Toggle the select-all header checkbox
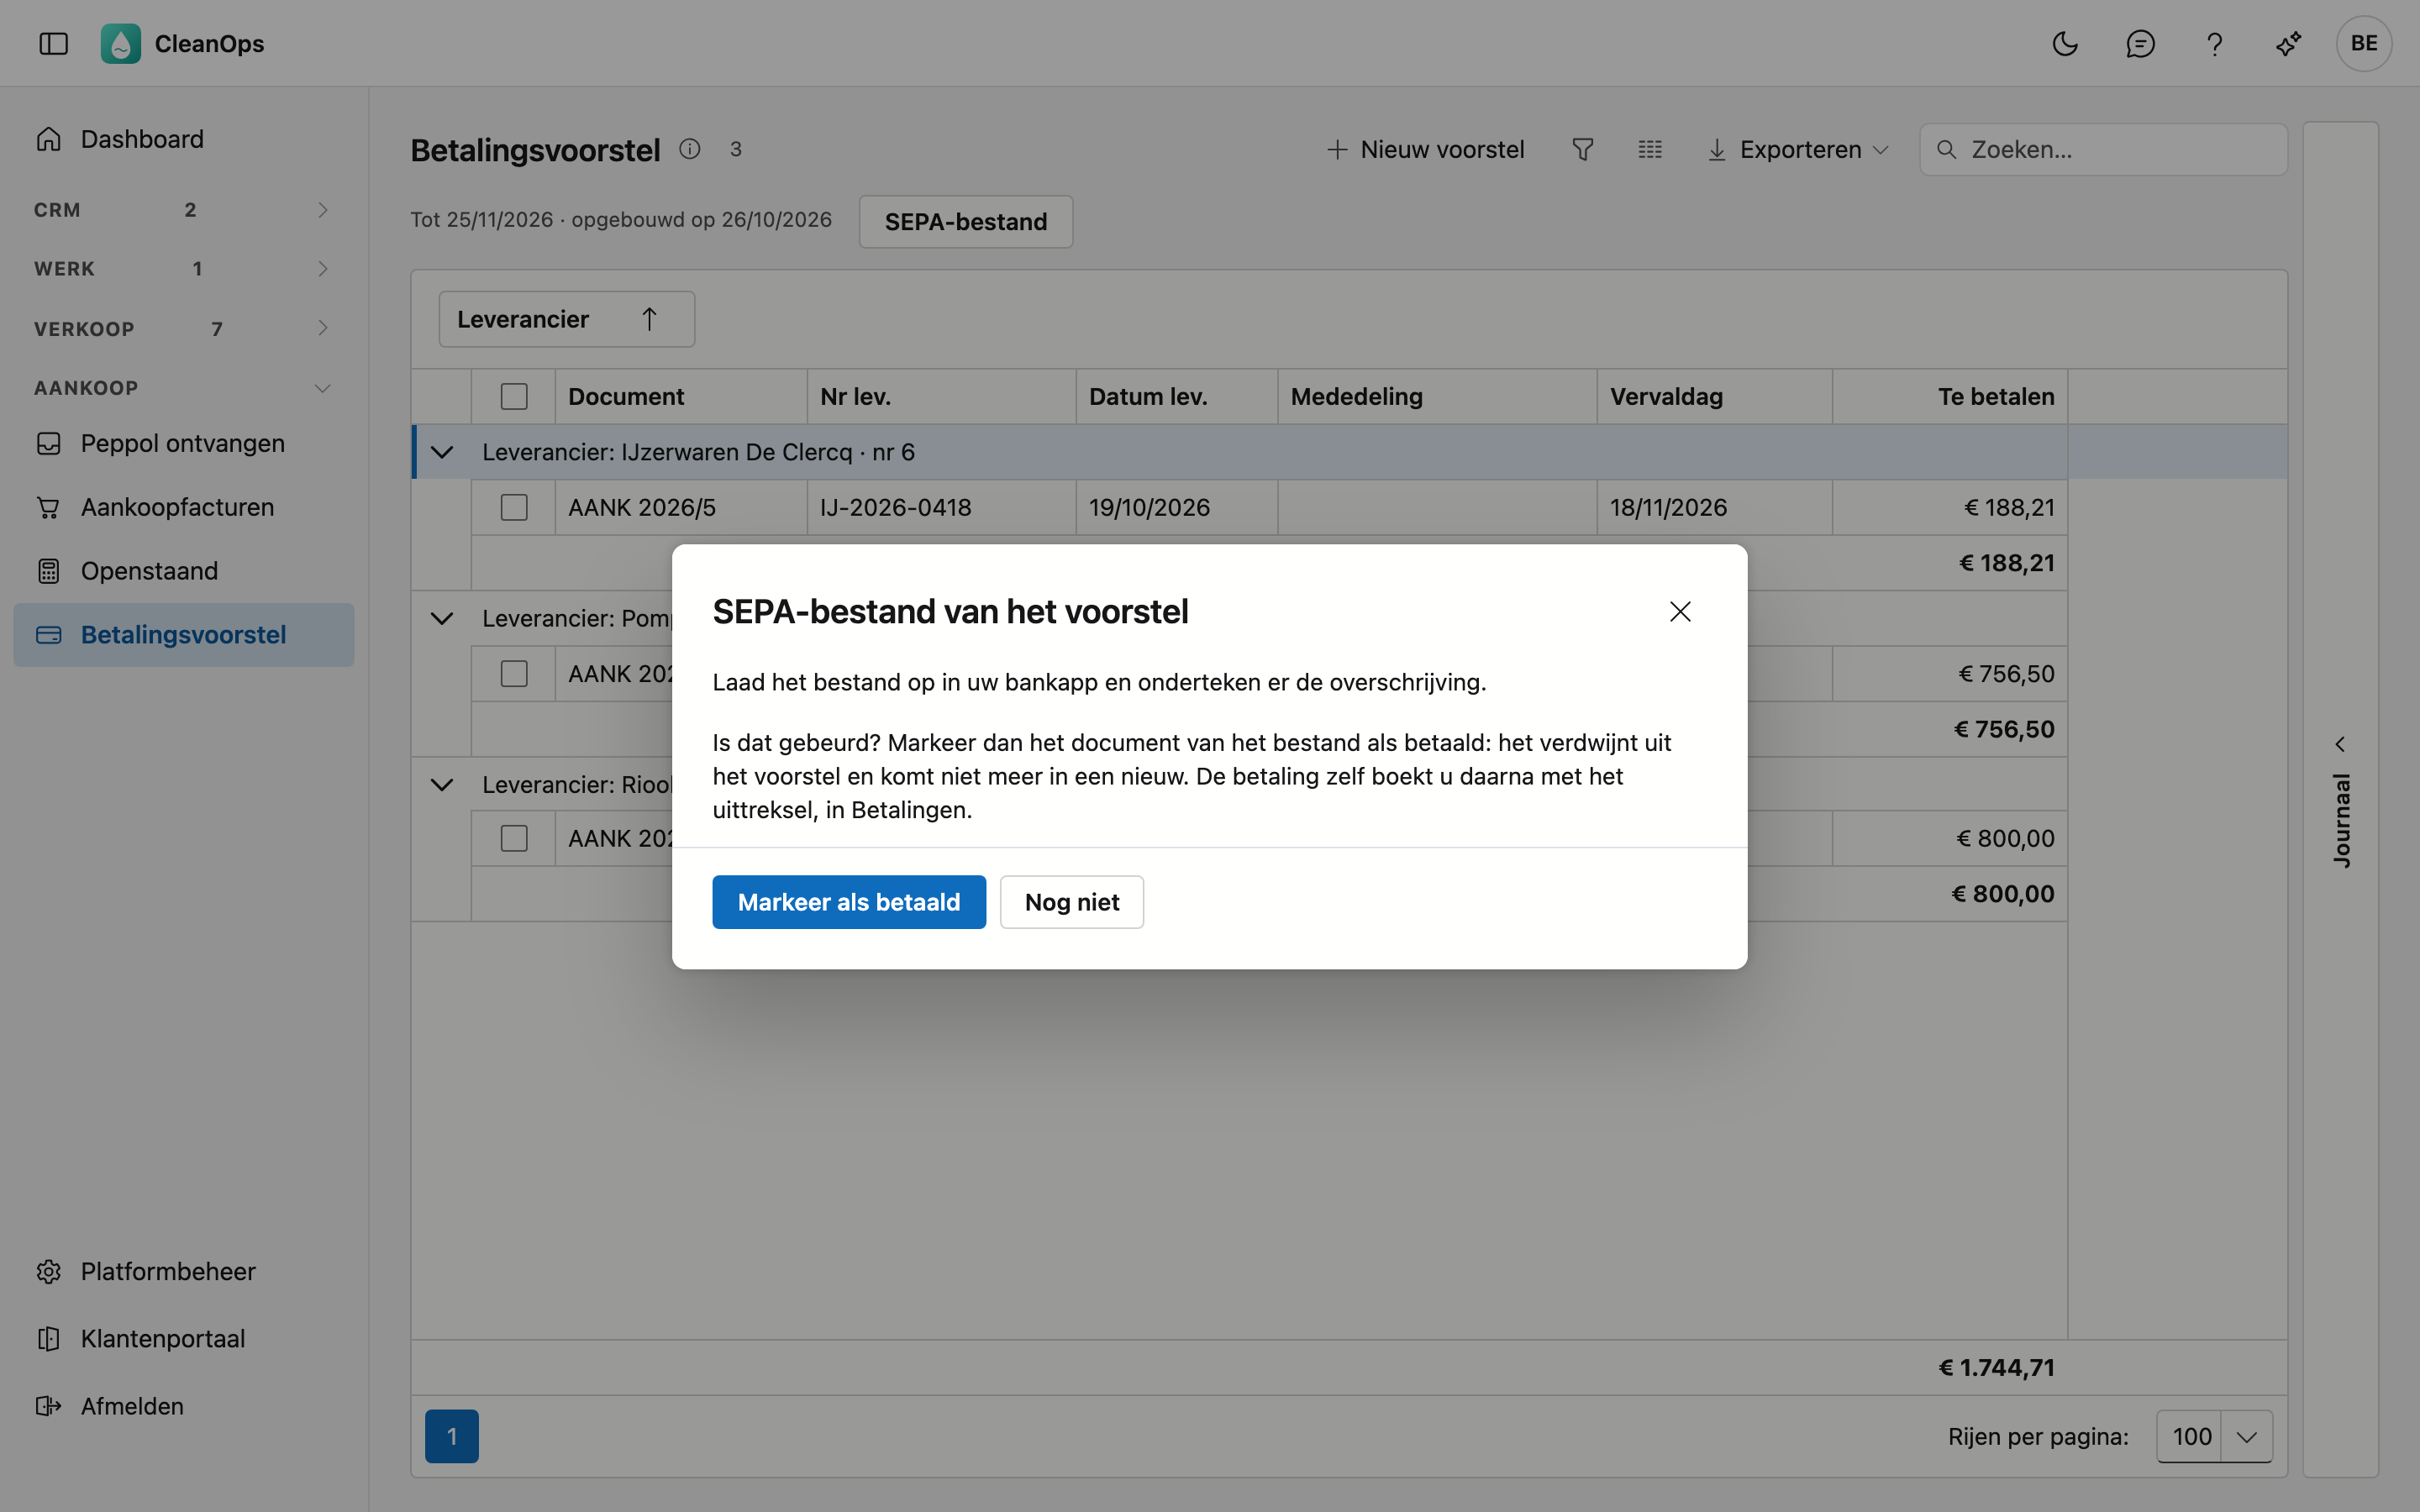Screen dimensions: 2420x1512 pos(514,396)
